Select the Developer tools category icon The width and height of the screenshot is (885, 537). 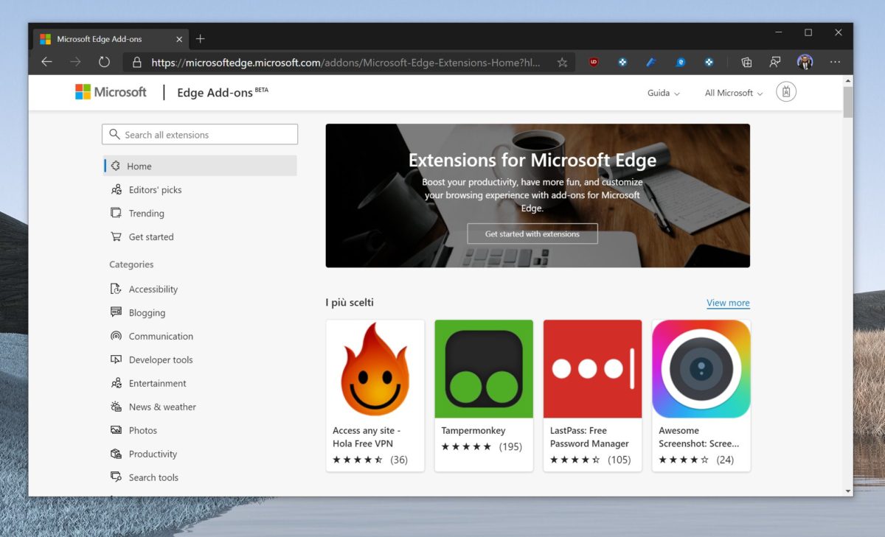click(114, 359)
